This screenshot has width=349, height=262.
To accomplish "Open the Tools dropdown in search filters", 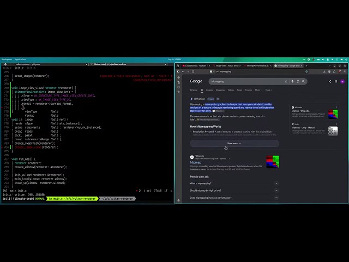I will coord(269,90).
